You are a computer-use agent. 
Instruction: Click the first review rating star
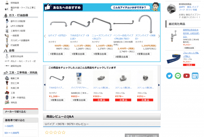[x=47, y=132]
